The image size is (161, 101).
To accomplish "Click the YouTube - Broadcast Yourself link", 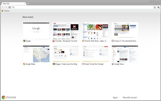I will (66, 41).
